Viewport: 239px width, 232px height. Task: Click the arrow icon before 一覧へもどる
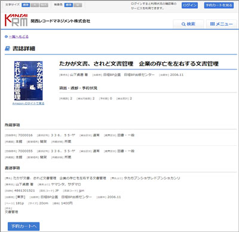(x=6, y=36)
